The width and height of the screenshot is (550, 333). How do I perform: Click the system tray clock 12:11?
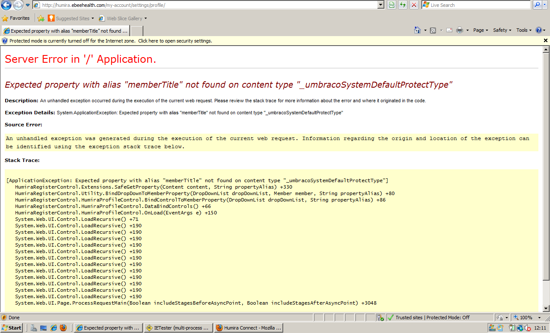(540, 328)
